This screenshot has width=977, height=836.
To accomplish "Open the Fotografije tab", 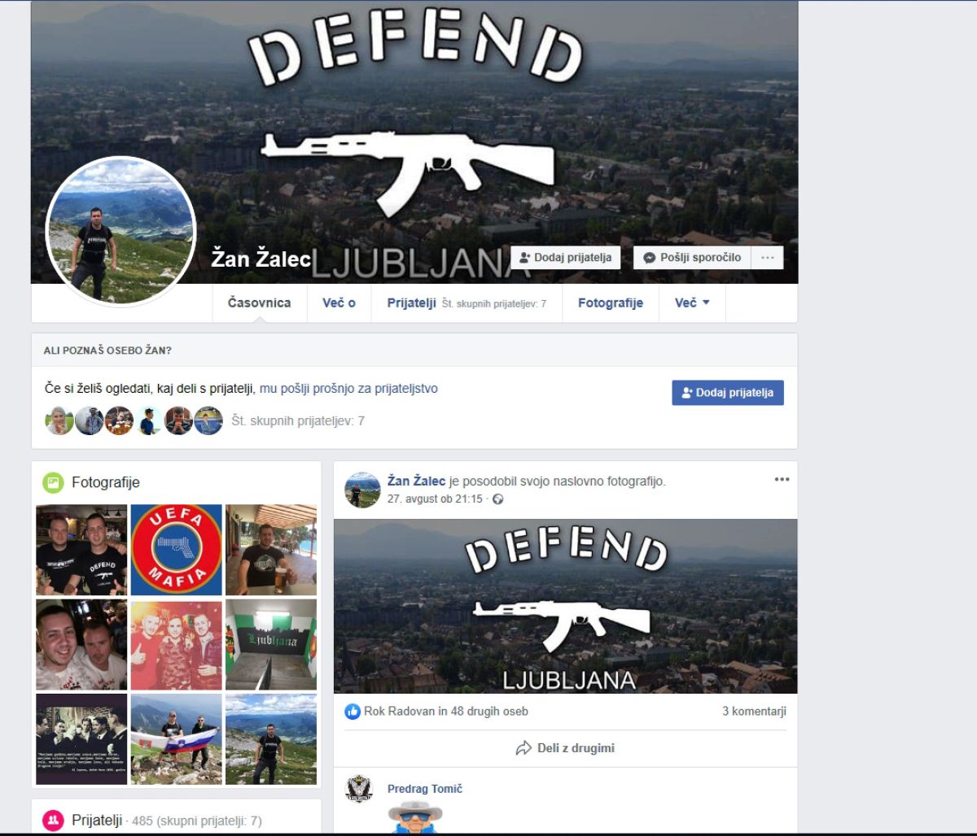I will [610, 303].
